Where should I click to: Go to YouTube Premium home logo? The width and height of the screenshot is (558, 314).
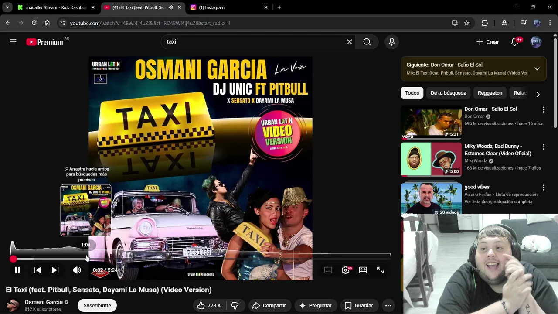coord(44,42)
